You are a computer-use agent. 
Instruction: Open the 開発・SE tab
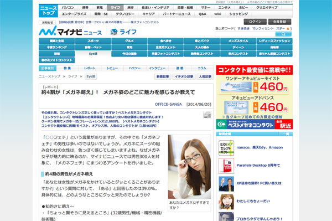(x=101, y=14)
